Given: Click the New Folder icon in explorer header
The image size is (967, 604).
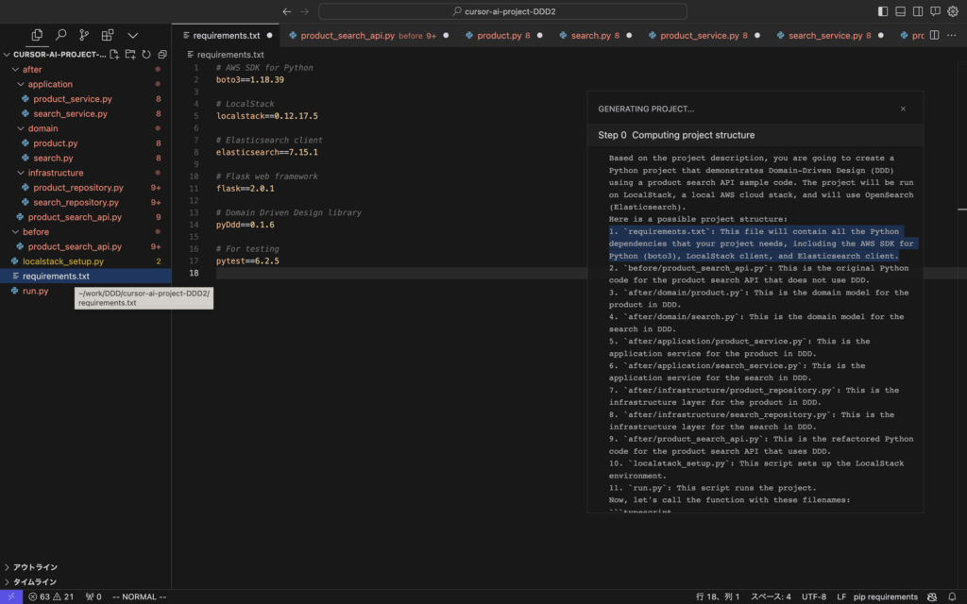Looking at the screenshot, I should pyautogui.click(x=130, y=54).
